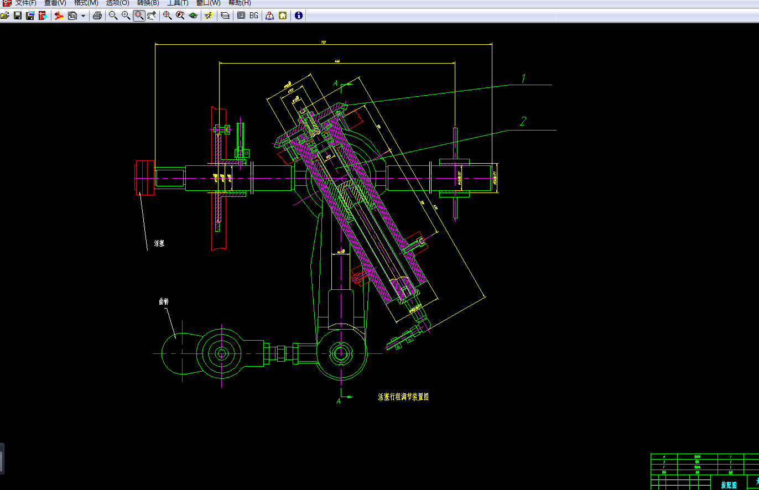The image size is (759, 490).
Task: Click part callout number 1
Action: click(523, 79)
